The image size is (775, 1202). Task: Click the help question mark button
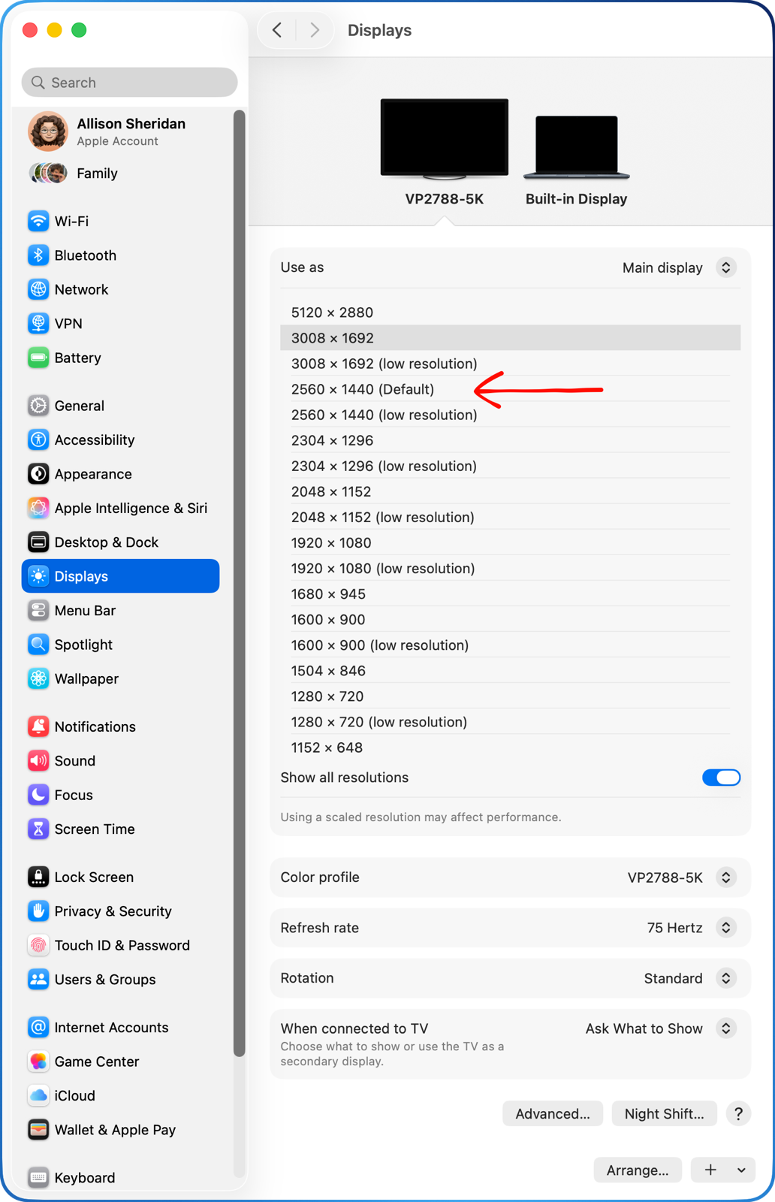[738, 1114]
